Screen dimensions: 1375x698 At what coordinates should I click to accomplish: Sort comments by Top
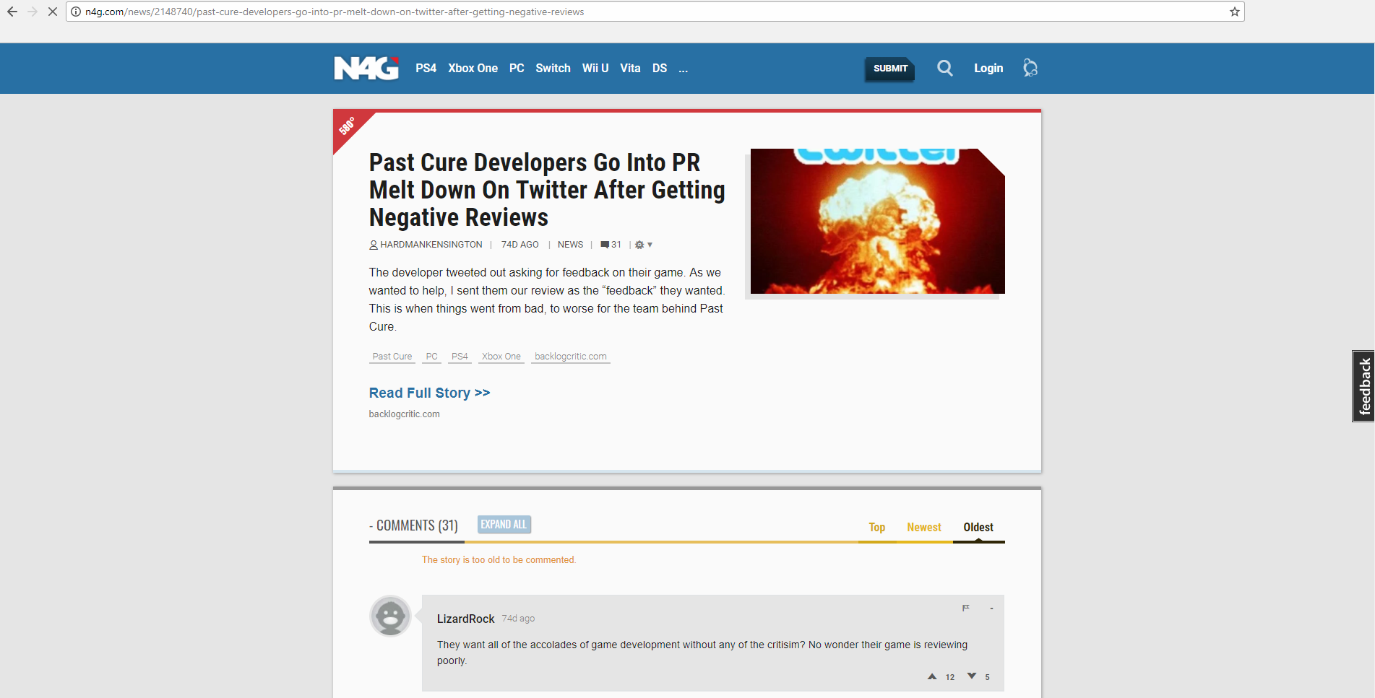(877, 528)
